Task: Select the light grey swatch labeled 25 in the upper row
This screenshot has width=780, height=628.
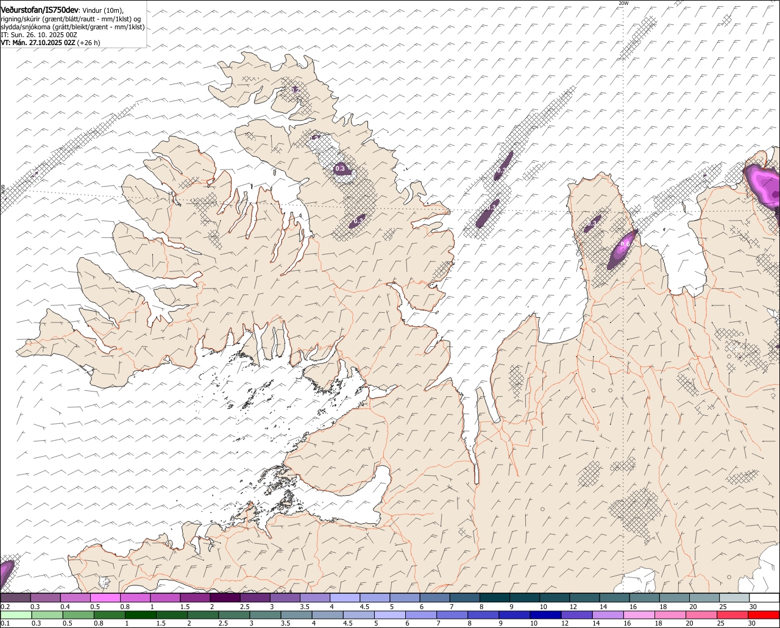Action: coord(734,598)
